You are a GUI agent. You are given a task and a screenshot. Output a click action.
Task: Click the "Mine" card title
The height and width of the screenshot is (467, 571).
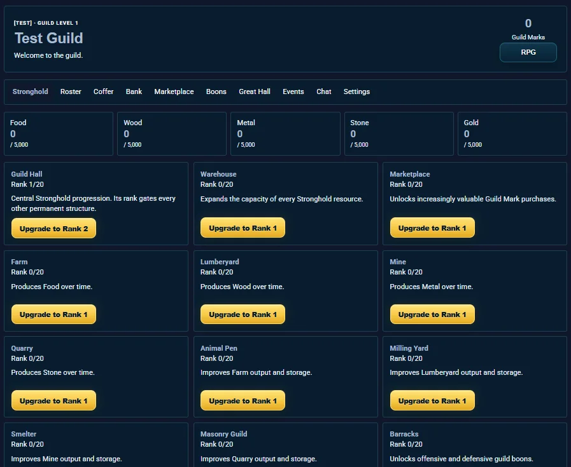398,262
